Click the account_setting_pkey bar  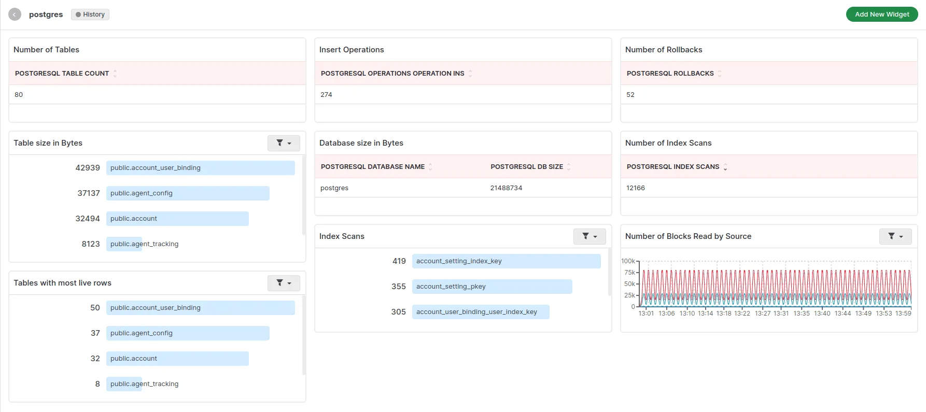click(x=492, y=287)
